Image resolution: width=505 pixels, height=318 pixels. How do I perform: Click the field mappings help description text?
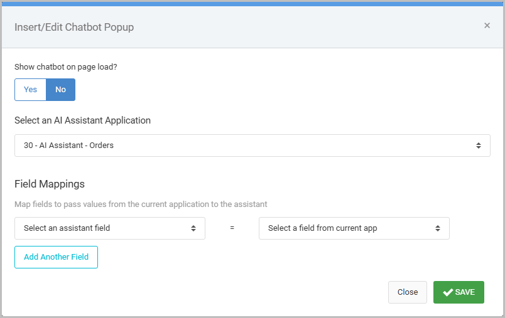point(141,204)
